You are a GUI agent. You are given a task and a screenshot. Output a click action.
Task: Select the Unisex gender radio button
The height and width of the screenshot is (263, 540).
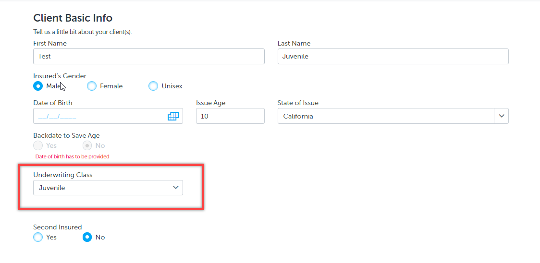[x=153, y=86]
